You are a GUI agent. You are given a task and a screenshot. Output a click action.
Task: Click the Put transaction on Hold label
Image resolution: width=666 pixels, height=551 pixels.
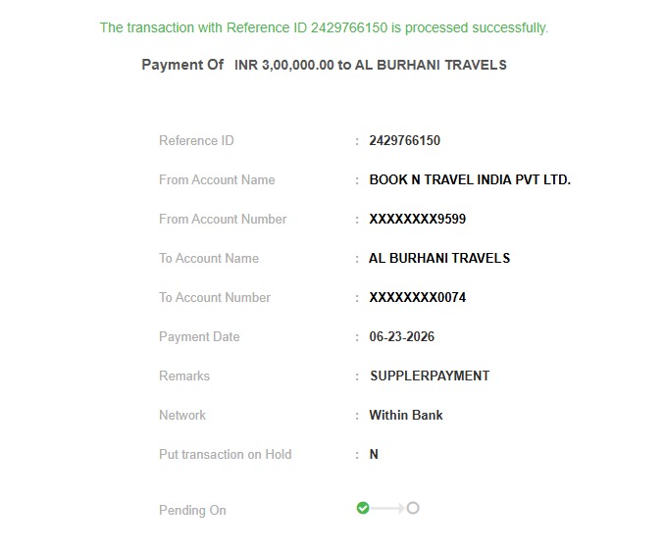pyautogui.click(x=226, y=454)
